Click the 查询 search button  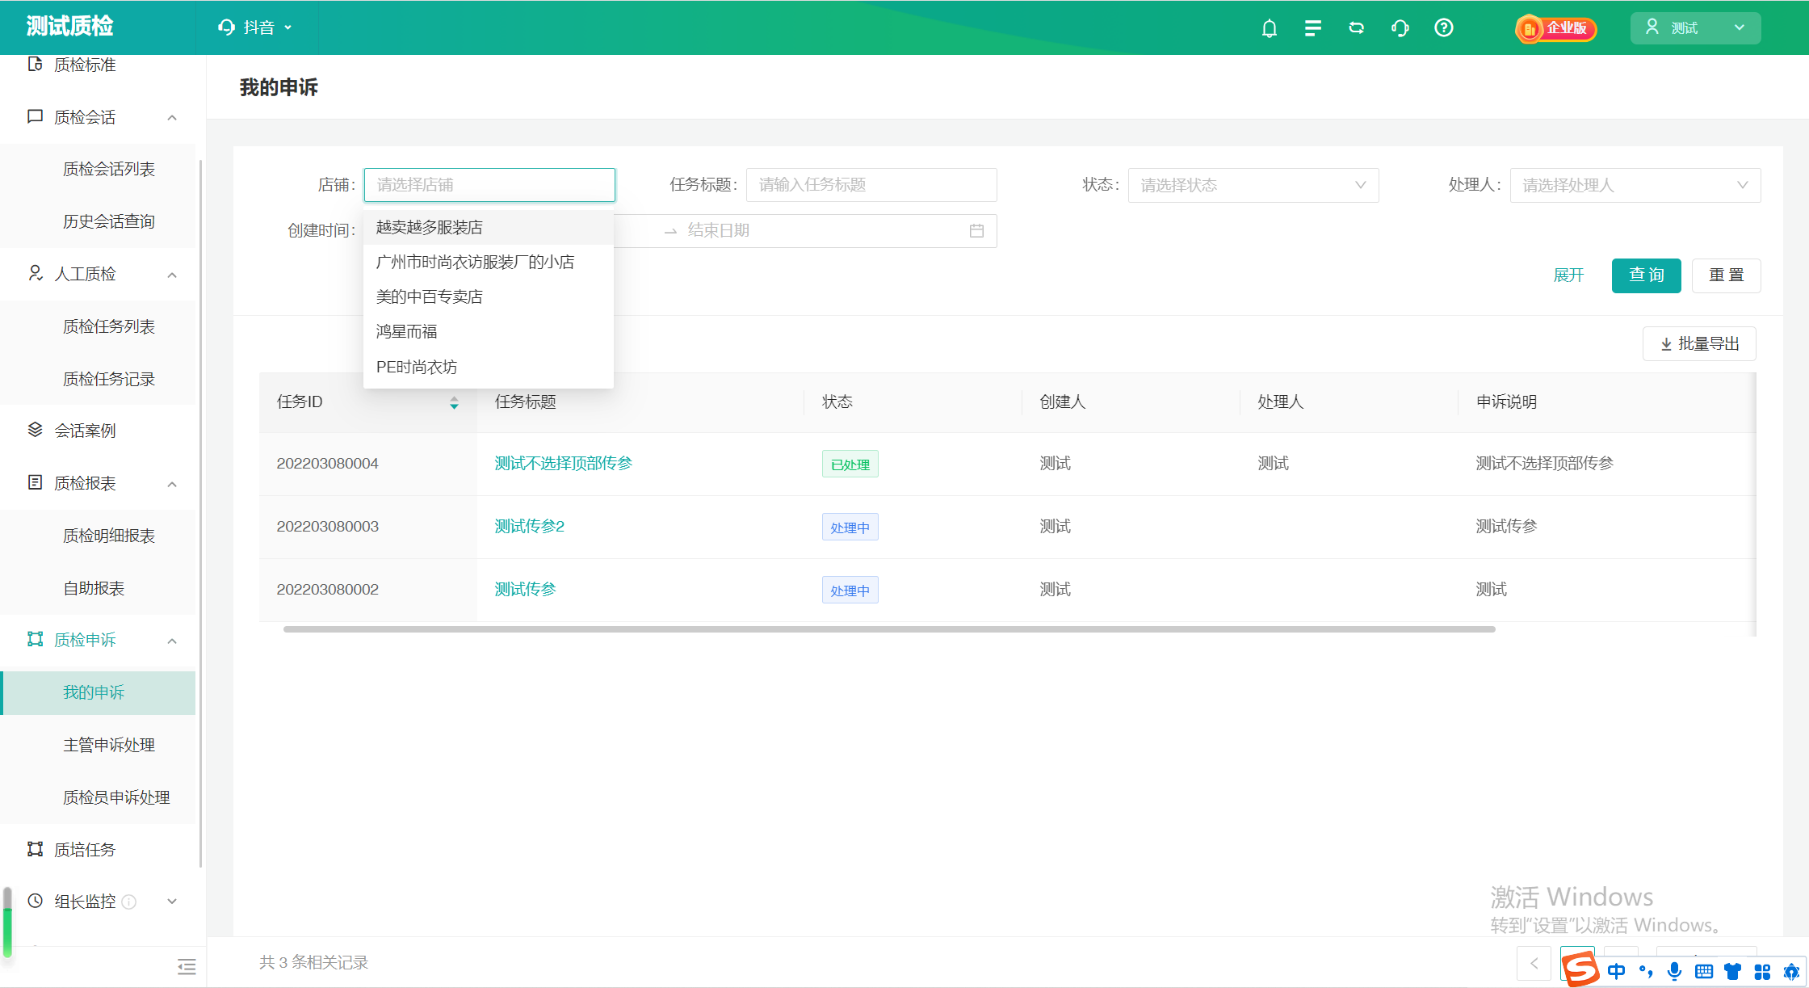click(1646, 275)
